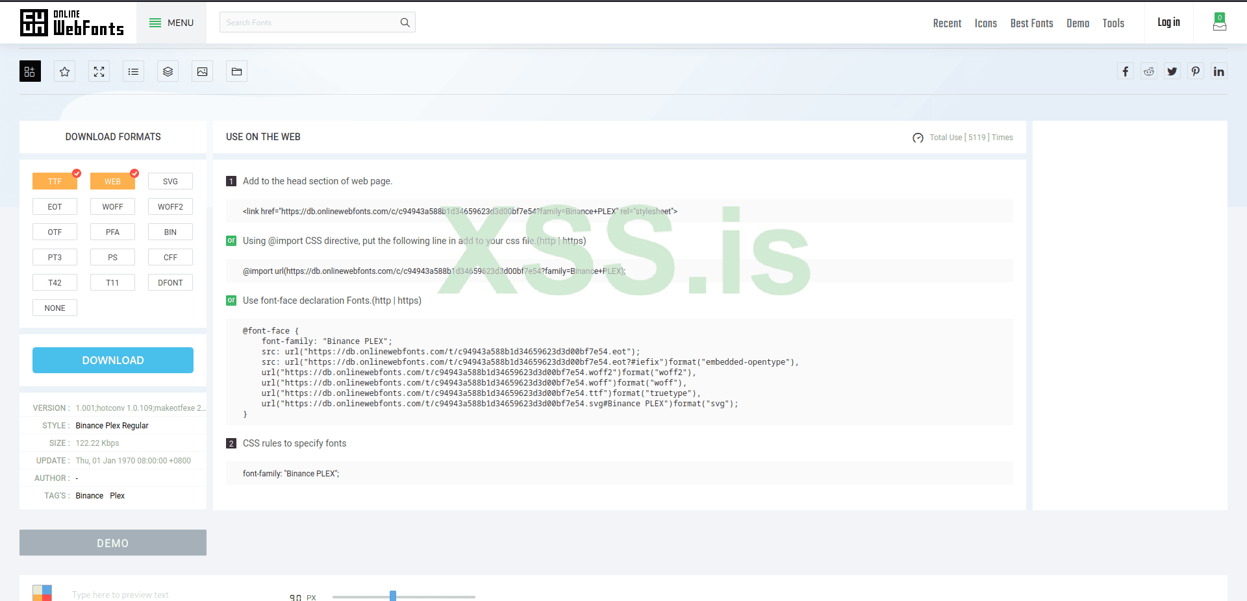Select the T11 download format
This screenshot has height=601, width=1247.
(112, 282)
